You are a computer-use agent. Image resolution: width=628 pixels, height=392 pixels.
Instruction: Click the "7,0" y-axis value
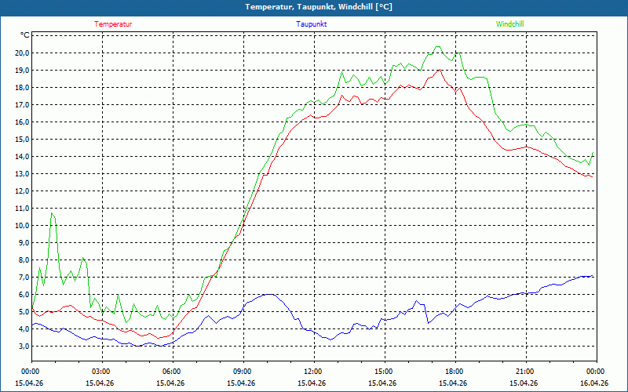(24, 278)
